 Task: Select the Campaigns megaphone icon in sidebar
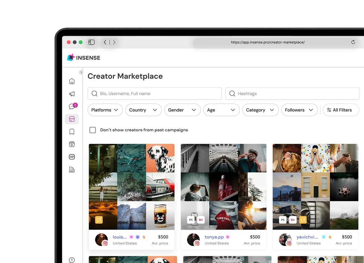(x=72, y=94)
